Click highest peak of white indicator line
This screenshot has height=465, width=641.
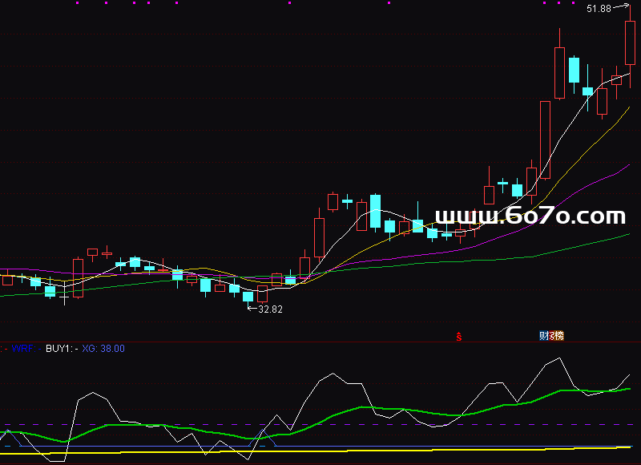[x=559, y=358]
